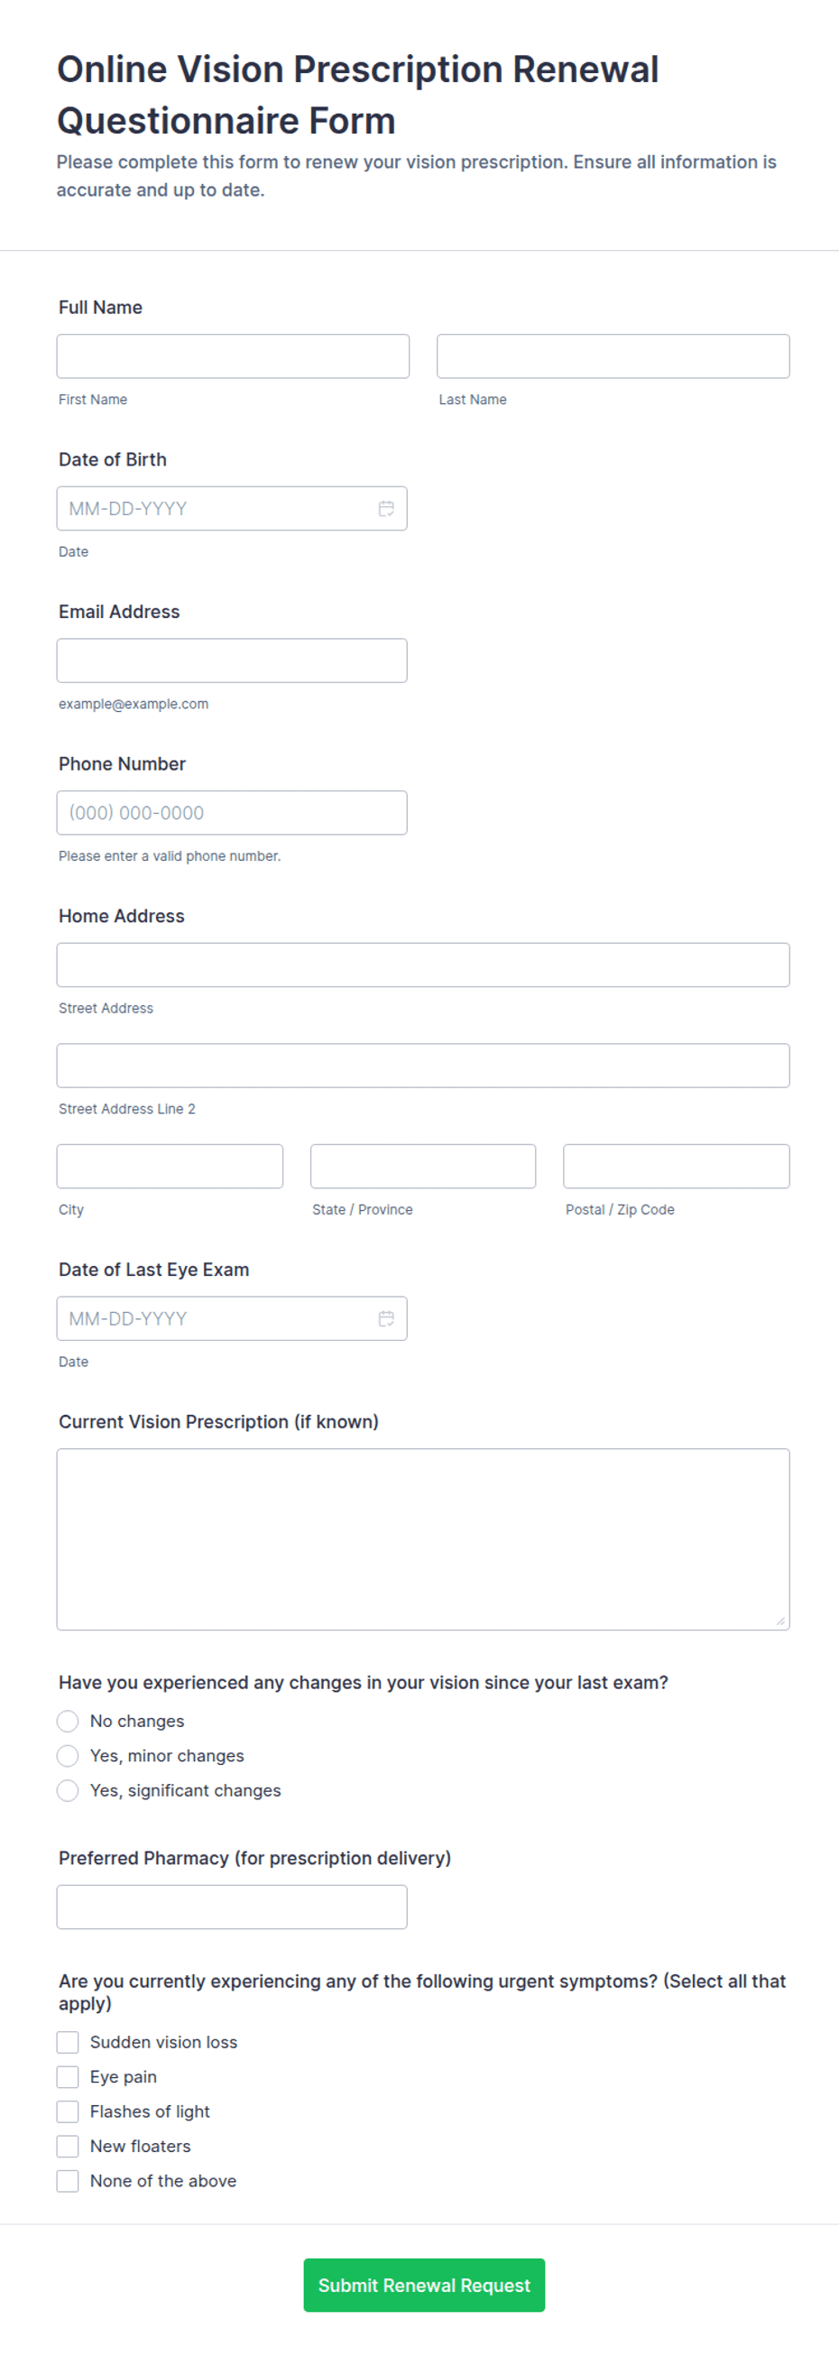Select the Preferred Pharmacy input field
The image size is (839, 2356).
tap(232, 1908)
